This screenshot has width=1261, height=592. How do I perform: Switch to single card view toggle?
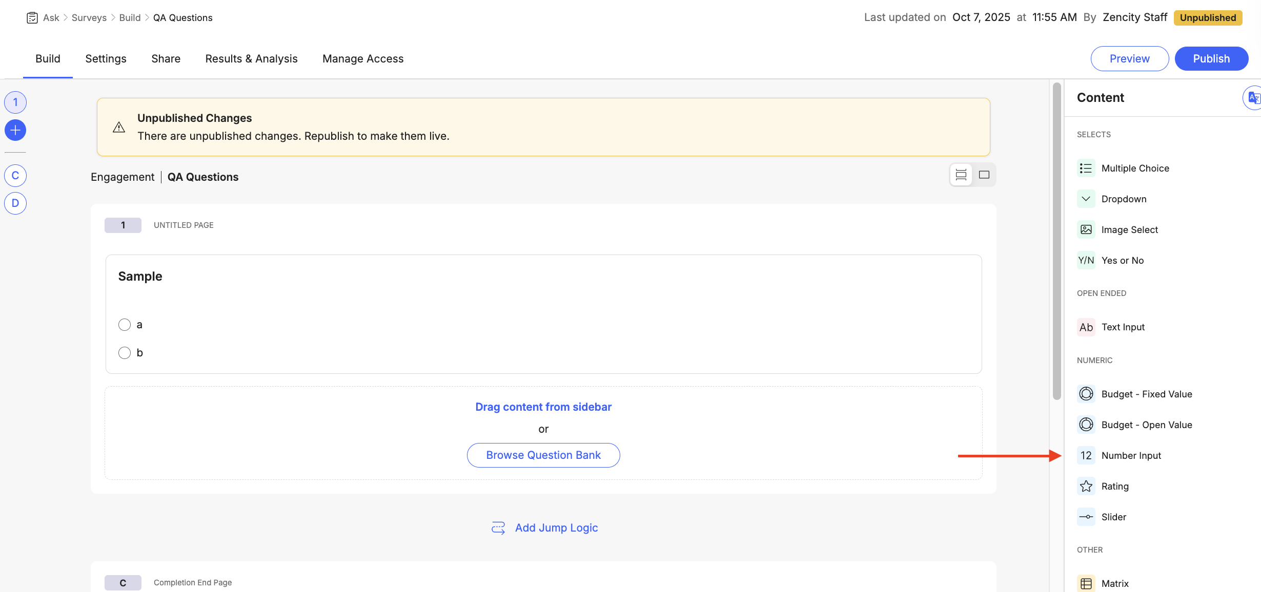pos(984,175)
